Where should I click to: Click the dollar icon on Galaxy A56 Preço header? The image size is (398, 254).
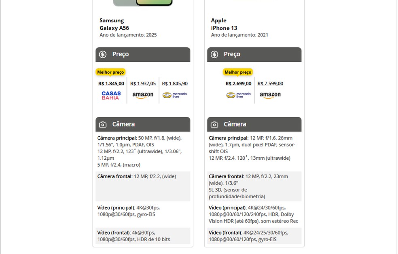point(103,54)
